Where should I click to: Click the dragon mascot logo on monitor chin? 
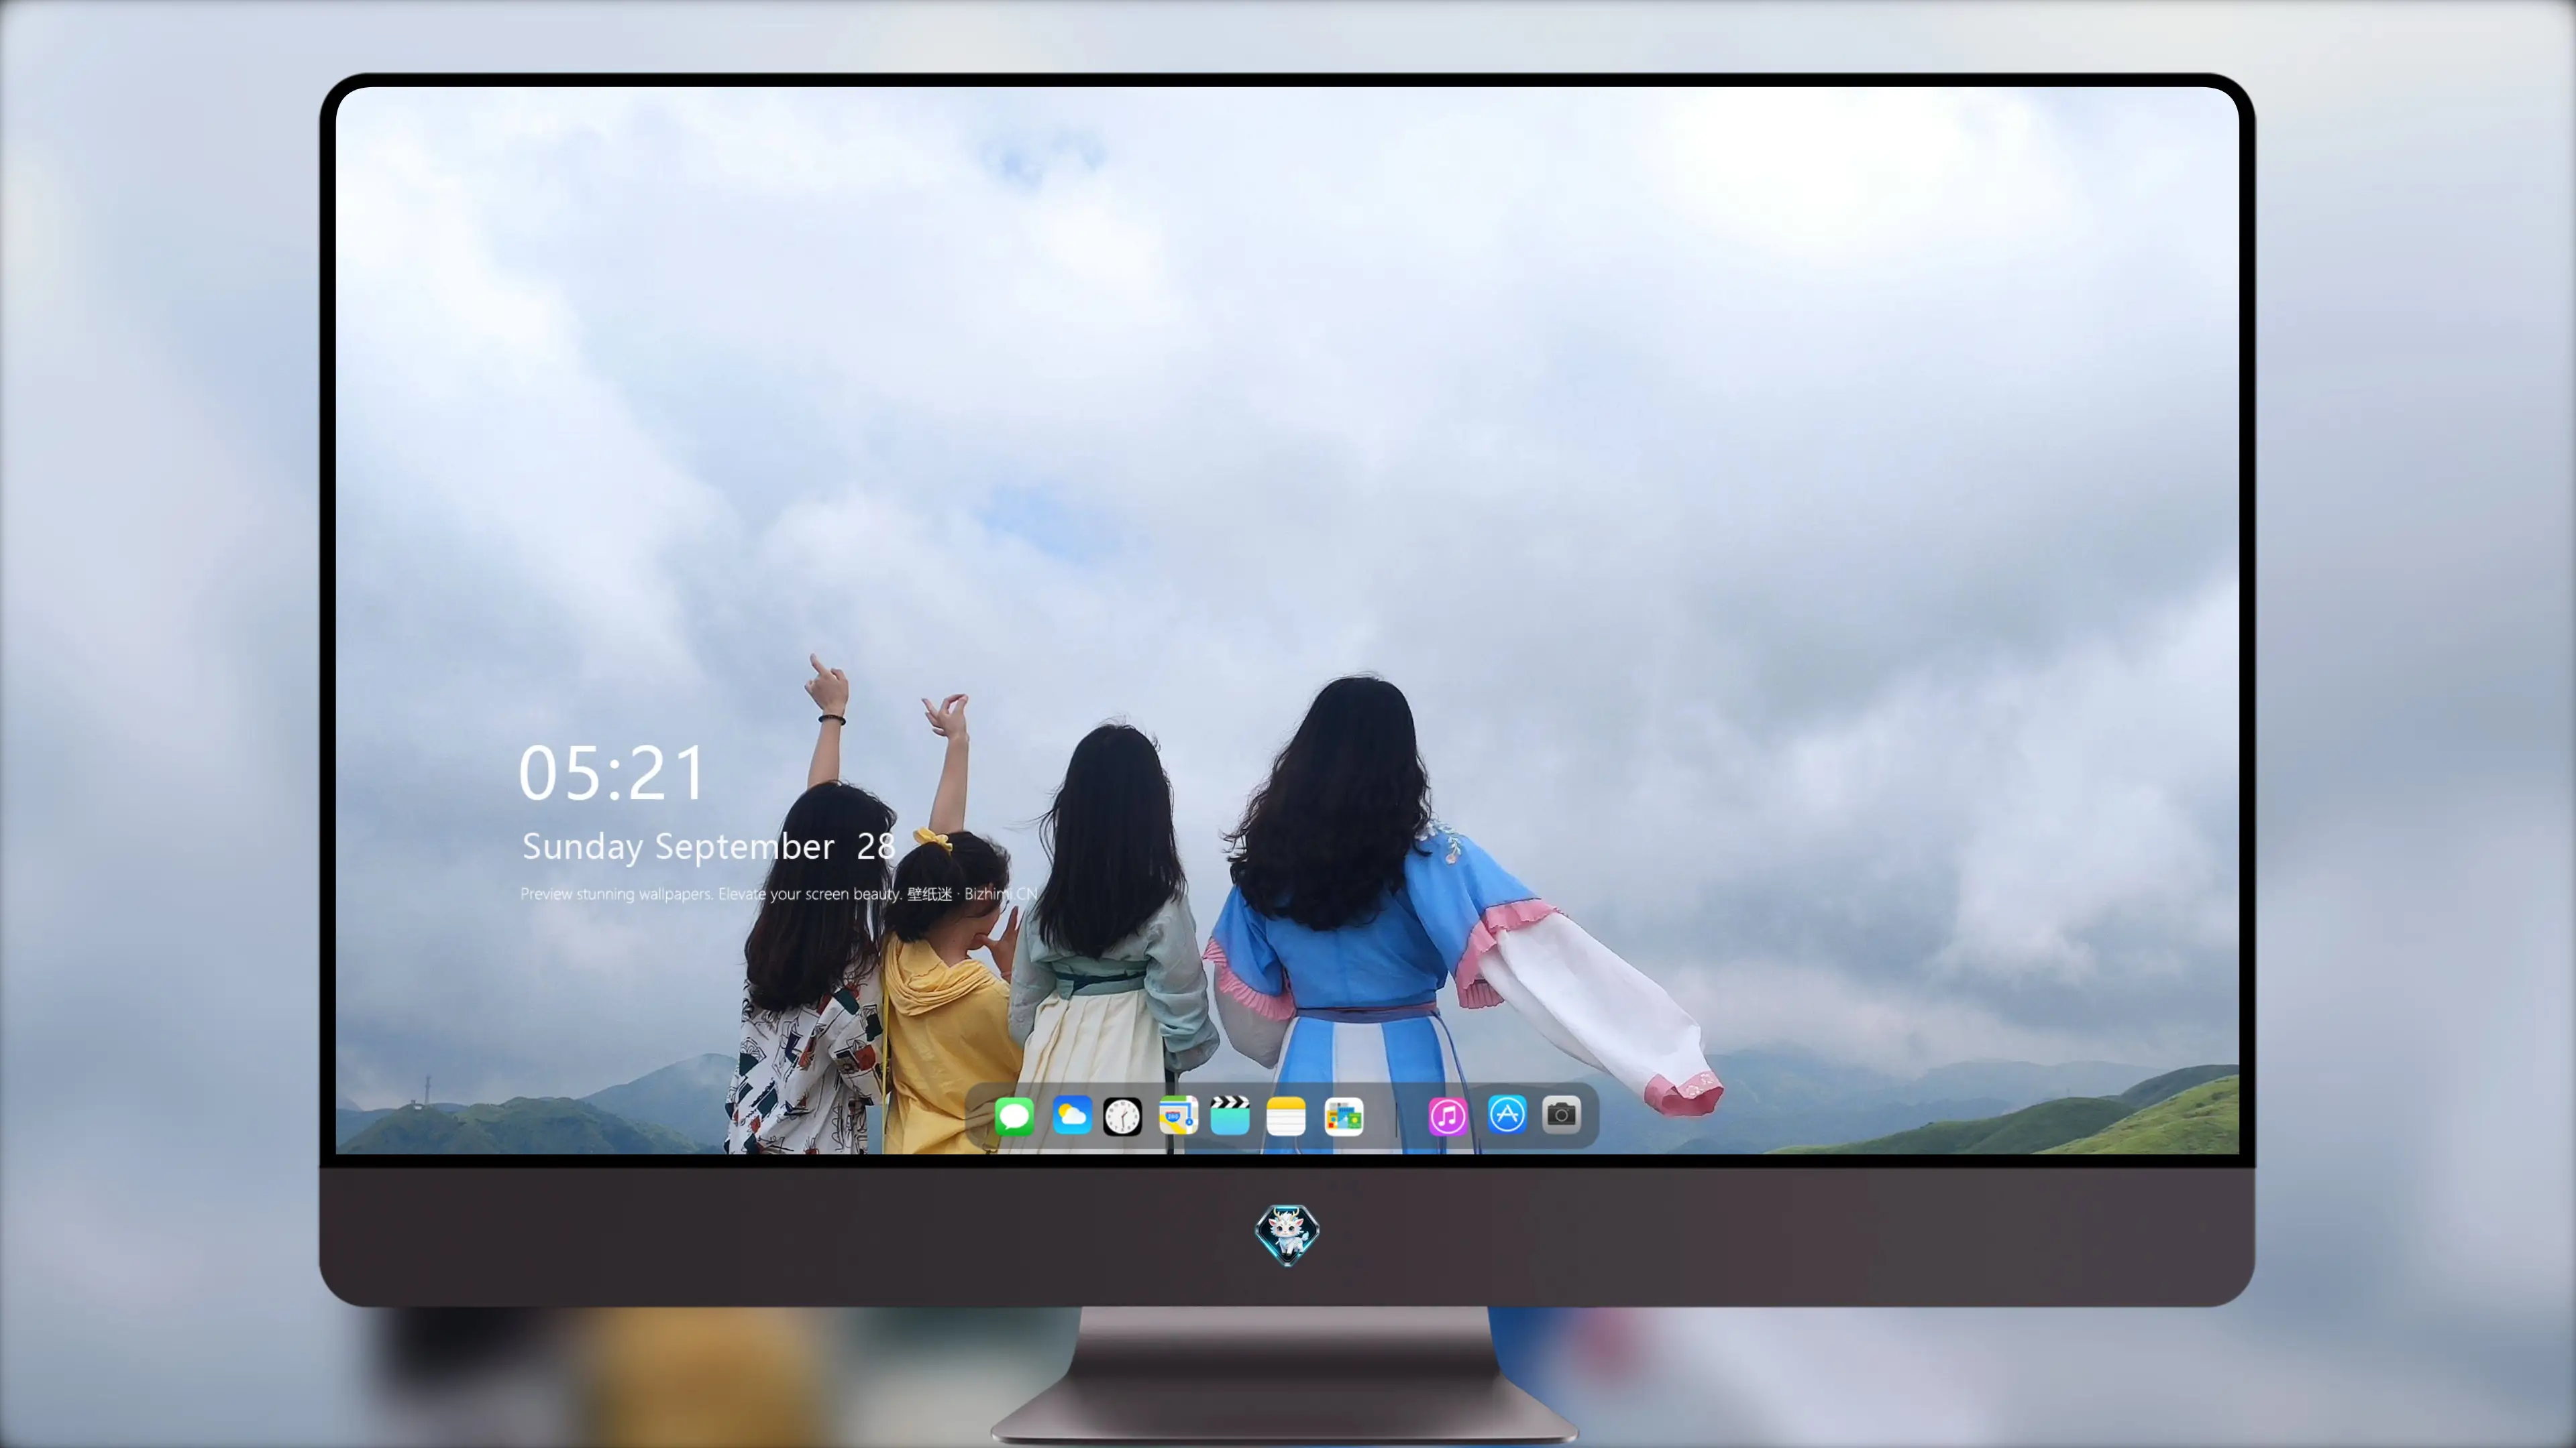[x=1287, y=1234]
